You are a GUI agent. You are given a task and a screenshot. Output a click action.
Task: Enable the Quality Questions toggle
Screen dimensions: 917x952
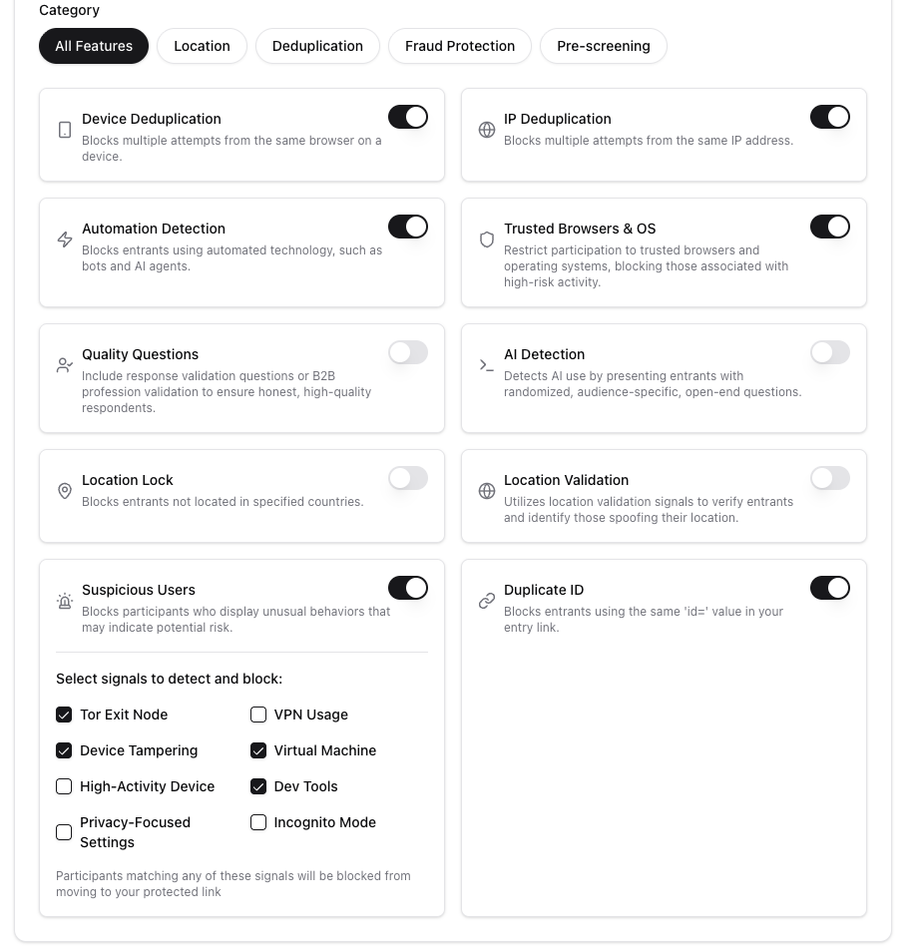[x=408, y=352]
